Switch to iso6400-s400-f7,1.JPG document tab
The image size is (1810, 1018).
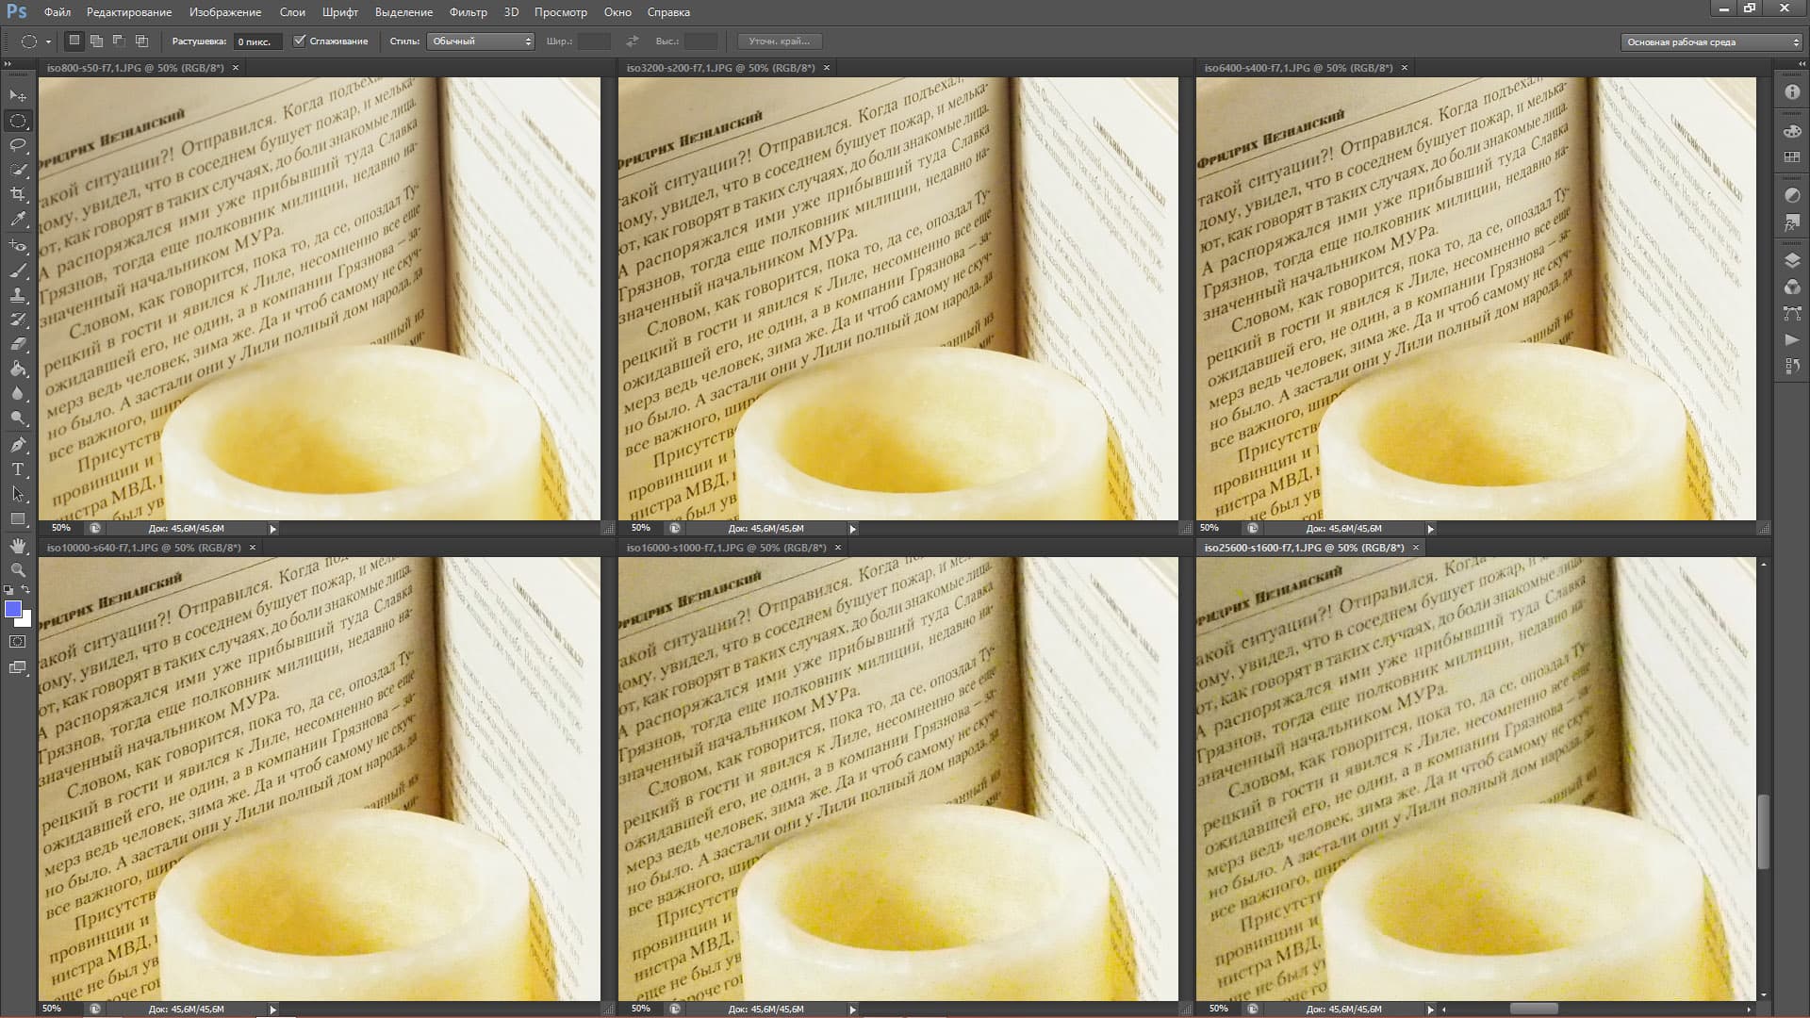coord(1297,68)
